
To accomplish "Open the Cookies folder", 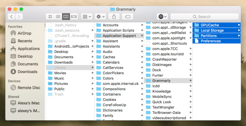I will pyautogui.click(x=119, y=100).
